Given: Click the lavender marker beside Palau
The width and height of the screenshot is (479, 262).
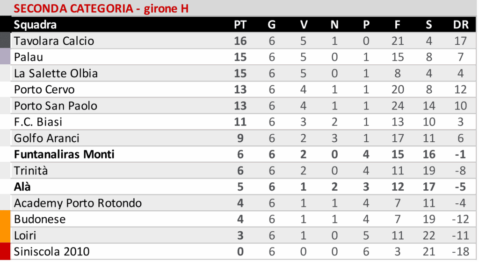Looking at the screenshot, I should (5, 57).
